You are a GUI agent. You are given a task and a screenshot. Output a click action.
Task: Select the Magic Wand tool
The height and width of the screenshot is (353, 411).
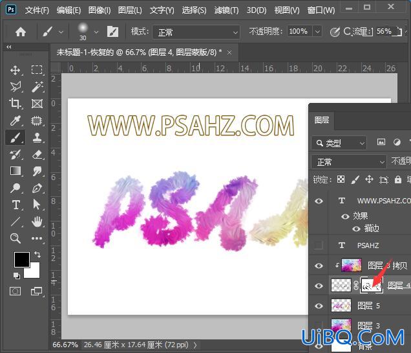point(37,87)
